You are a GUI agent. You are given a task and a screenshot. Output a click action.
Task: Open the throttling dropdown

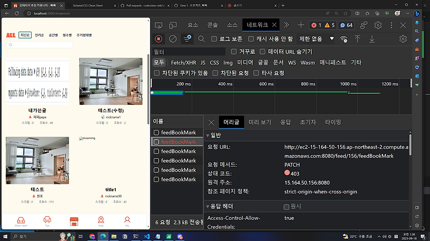pyautogui.click(x=316, y=39)
